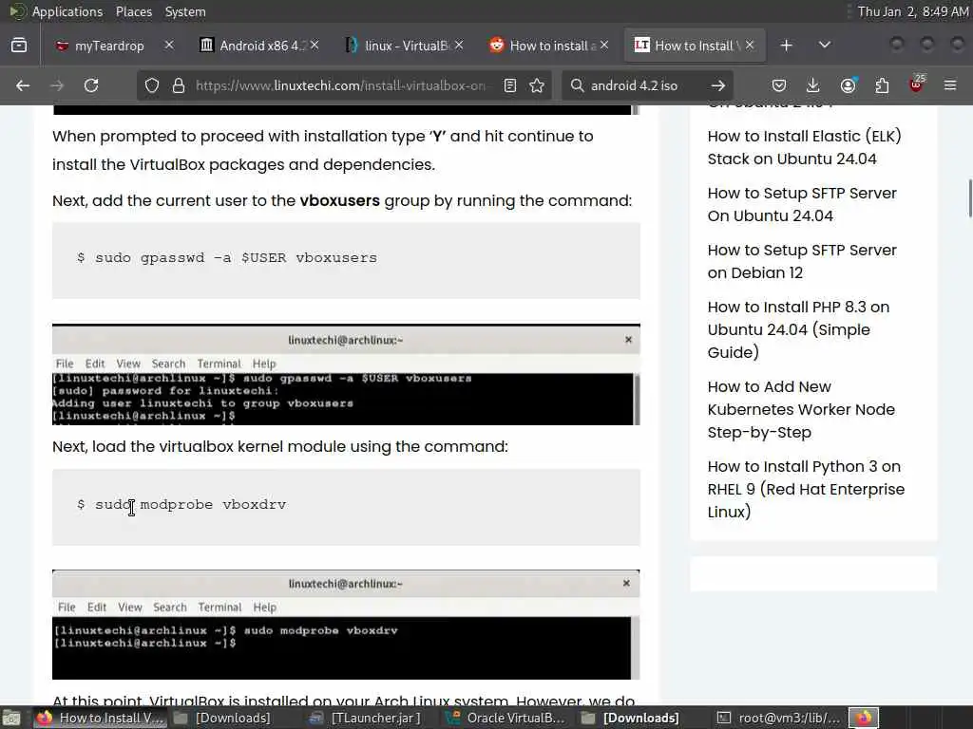The image size is (973, 729).
Task: Click the forward navigation arrow
Action: tap(57, 85)
